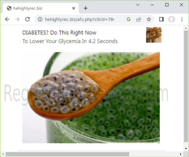
Task: Click the address bar URL
Action: click(80, 19)
